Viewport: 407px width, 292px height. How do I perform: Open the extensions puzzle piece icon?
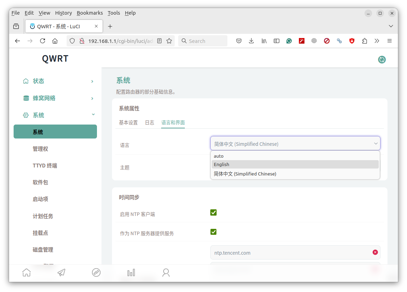(x=364, y=41)
